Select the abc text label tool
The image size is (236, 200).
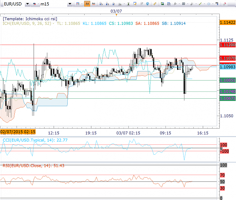point(217,4)
